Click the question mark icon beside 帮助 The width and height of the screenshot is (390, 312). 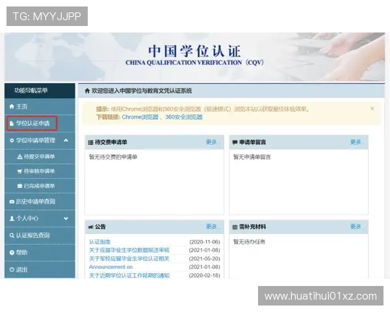[x=12, y=253]
